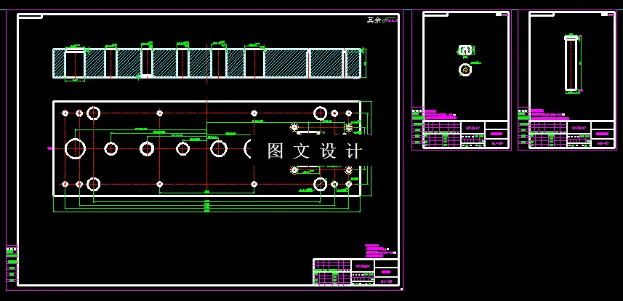Select the MJ-04 drawing number cell
623x301 pixels.
tap(497, 144)
